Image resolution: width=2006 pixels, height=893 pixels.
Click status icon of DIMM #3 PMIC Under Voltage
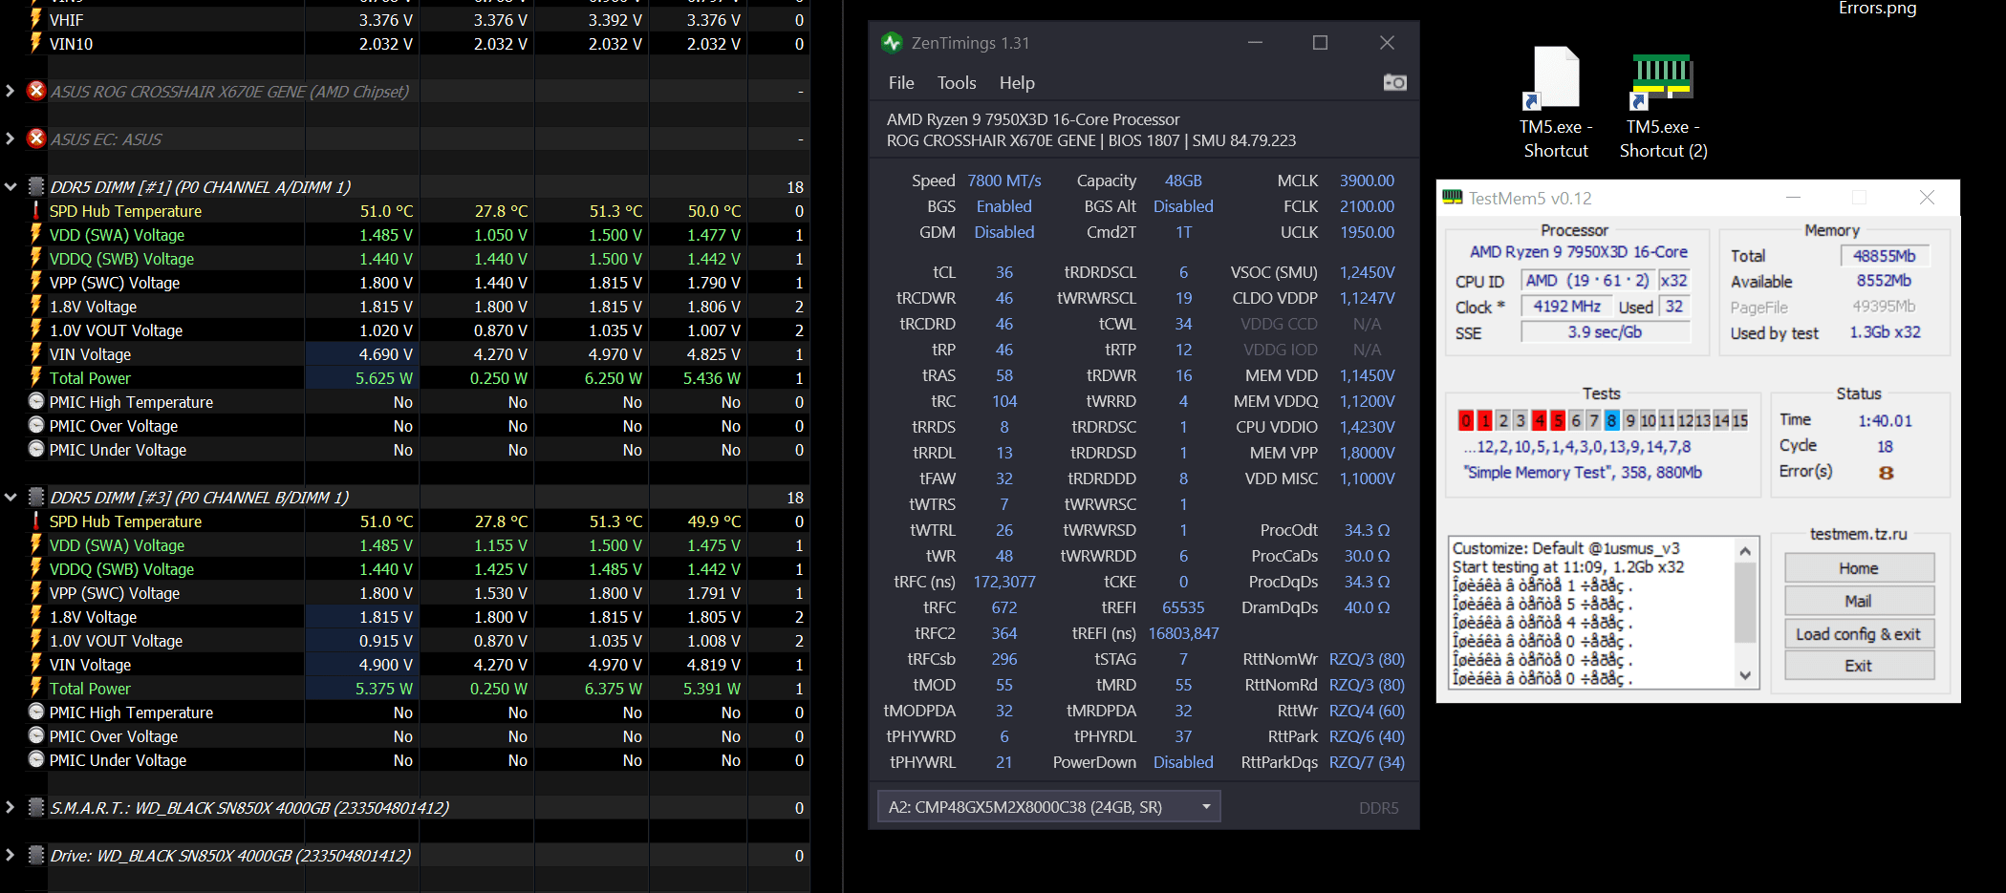click(36, 759)
